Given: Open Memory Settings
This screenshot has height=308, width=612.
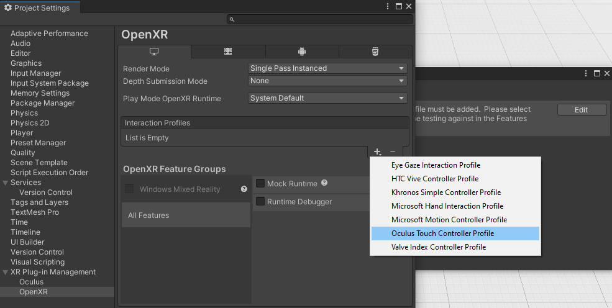Looking at the screenshot, I should pyautogui.click(x=40, y=93).
